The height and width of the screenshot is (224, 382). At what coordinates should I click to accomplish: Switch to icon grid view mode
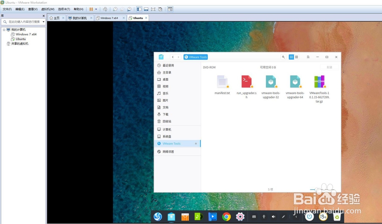coord(292,57)
